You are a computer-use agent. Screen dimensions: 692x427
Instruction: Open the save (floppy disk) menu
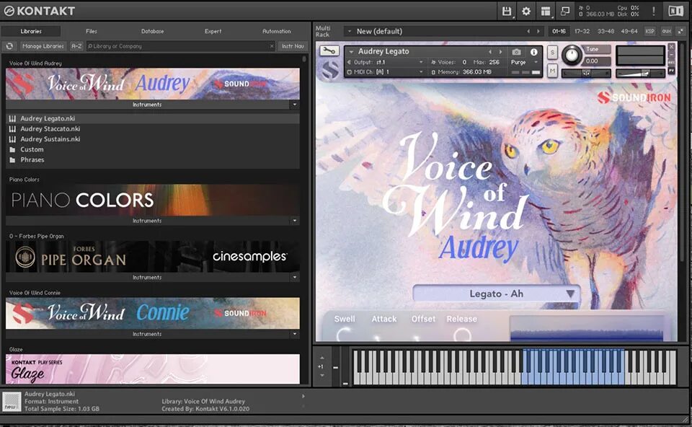[507, 11]
